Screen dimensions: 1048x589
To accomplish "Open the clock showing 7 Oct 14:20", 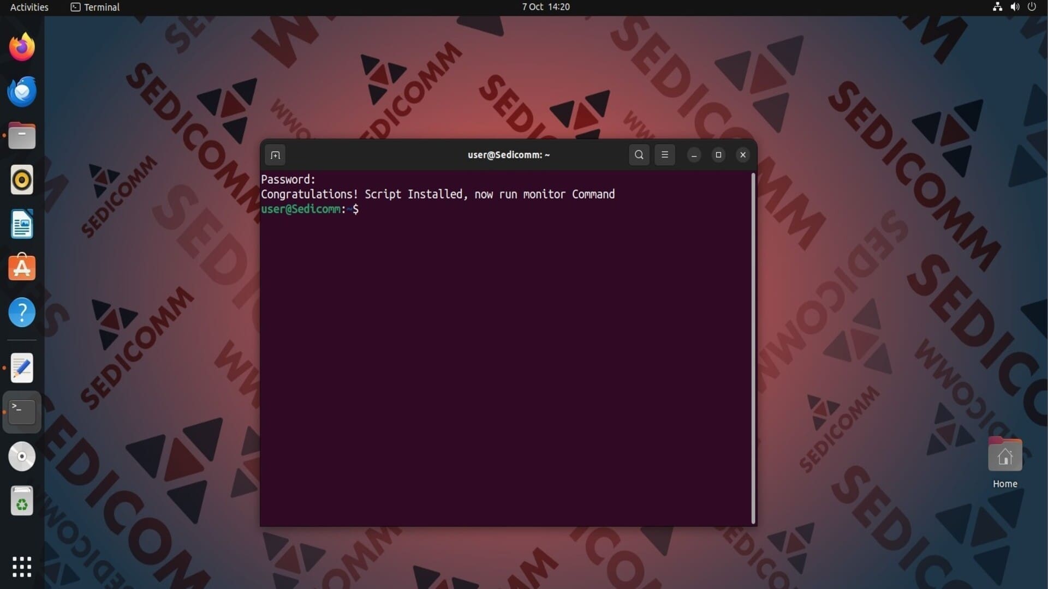I will click(546, 7).
